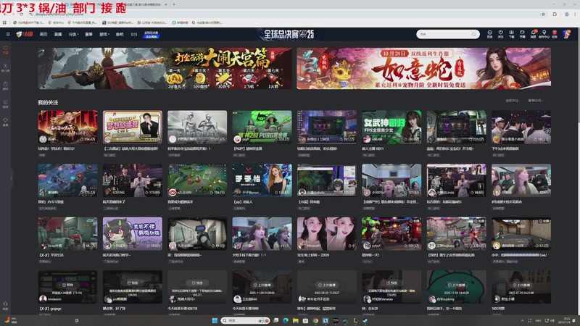580x326 pixels.
Task: Open the hamburger menu in site header
Action: 8,34
